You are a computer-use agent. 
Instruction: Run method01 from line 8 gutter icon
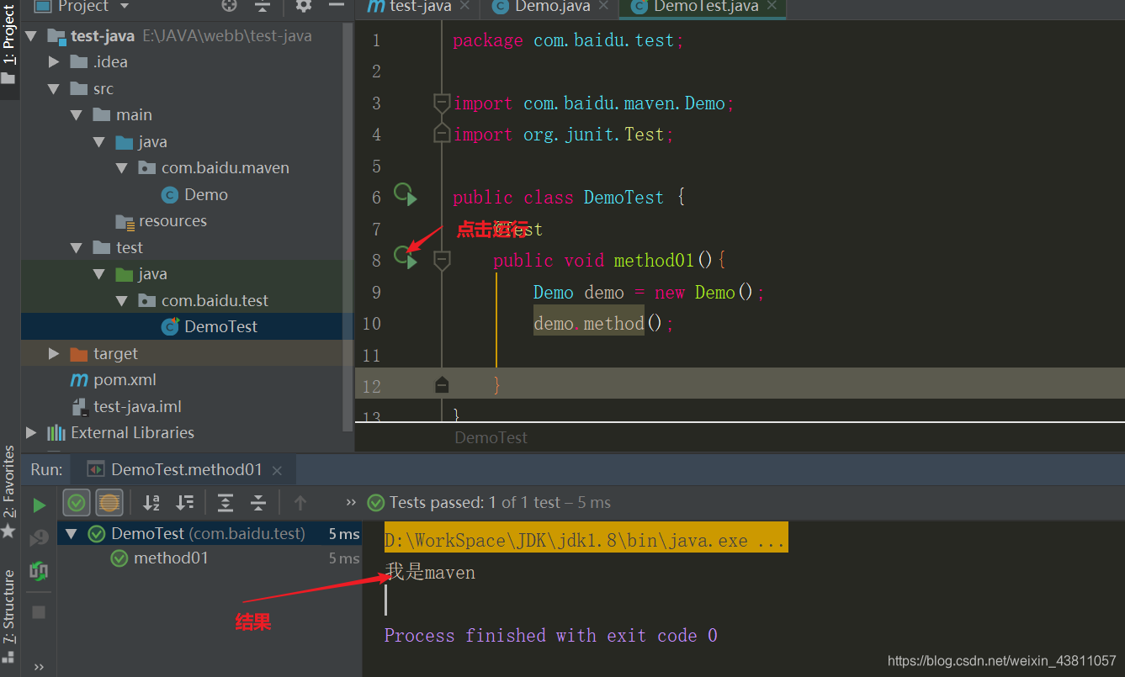click(x=406, y=257)
